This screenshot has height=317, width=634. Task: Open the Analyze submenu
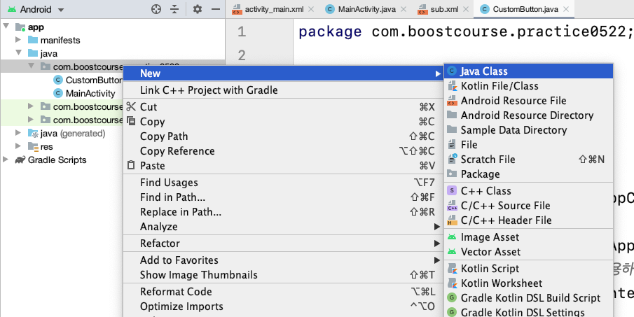tap(283, 227)
